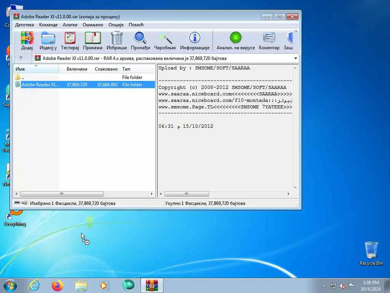Viewport: 390px width, 293px height.
Task: Show hidden tray icons arrow
Action: (324, 286)
